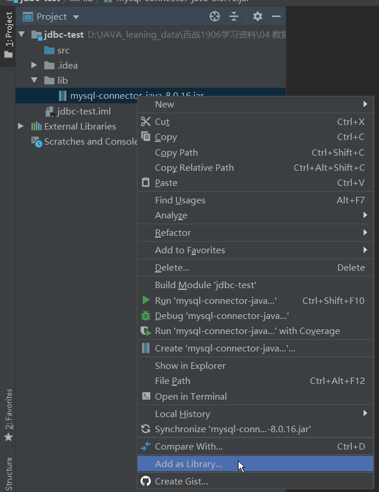This screenshot has height=492, width=379.
Task: Open Local History submenu
Action: pos(255,414)
